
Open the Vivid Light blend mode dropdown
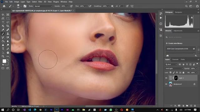pos(174,68)
